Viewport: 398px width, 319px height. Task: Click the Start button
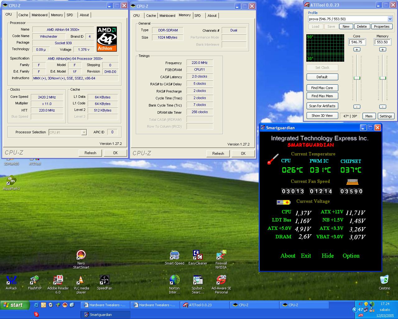coord(15,305)
